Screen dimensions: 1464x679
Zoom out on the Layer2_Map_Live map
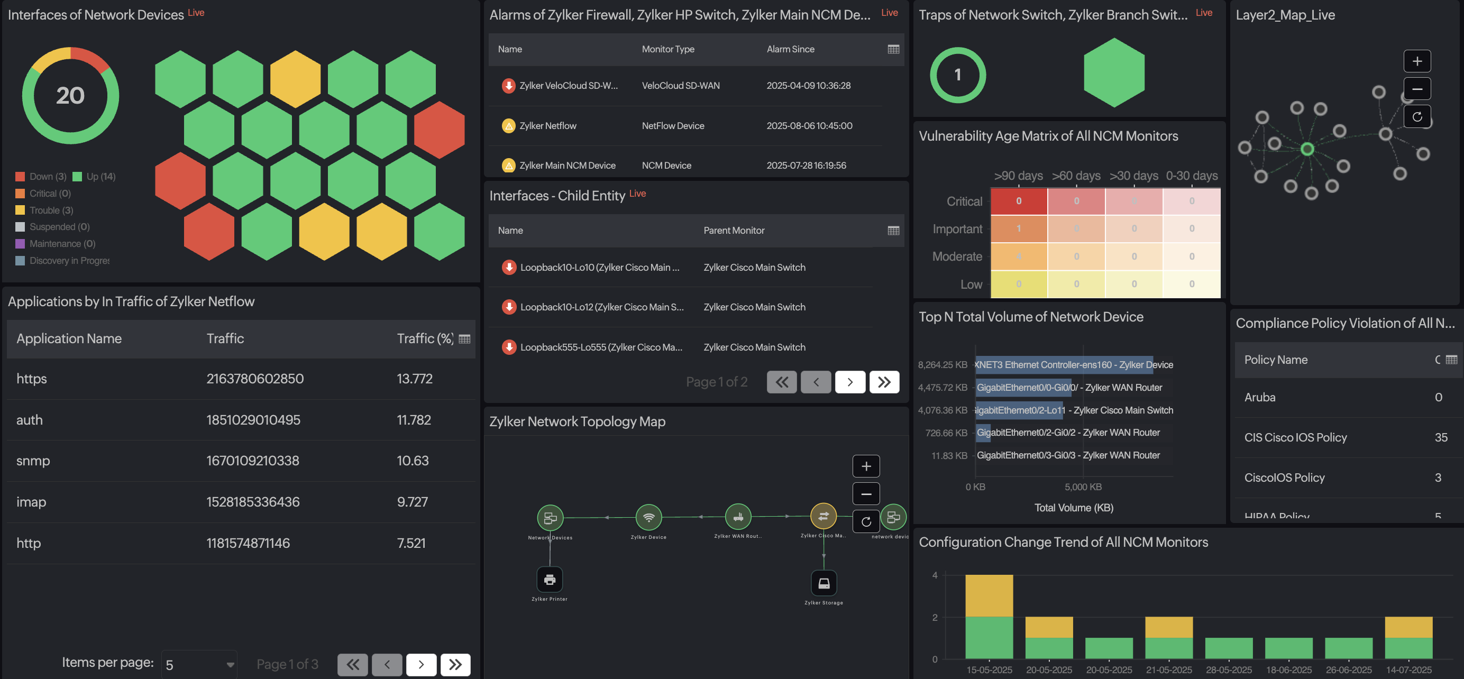1417,89
